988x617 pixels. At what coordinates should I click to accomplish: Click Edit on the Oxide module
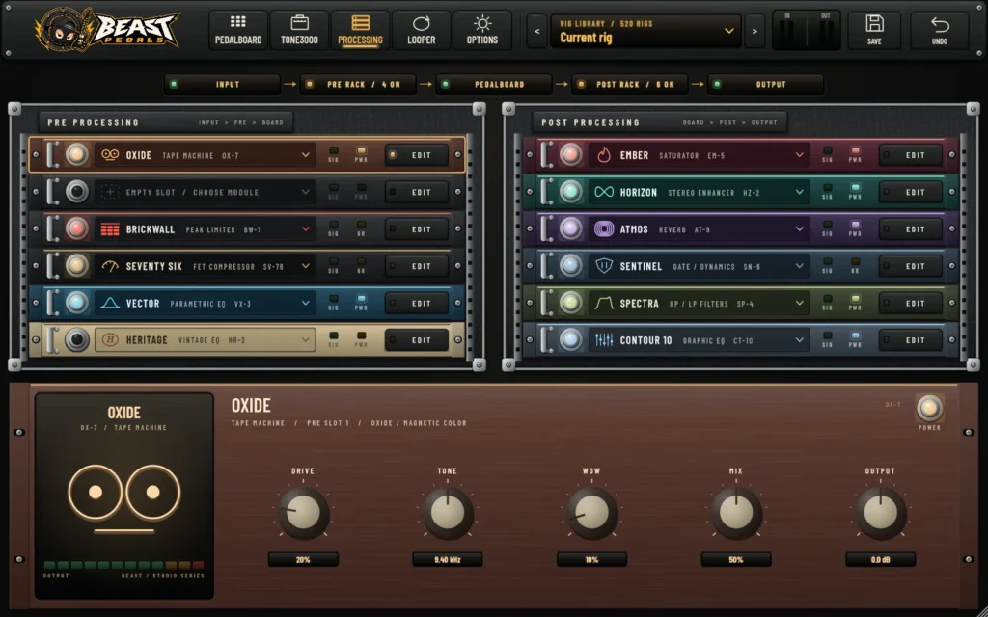click(x=417, y=155)
